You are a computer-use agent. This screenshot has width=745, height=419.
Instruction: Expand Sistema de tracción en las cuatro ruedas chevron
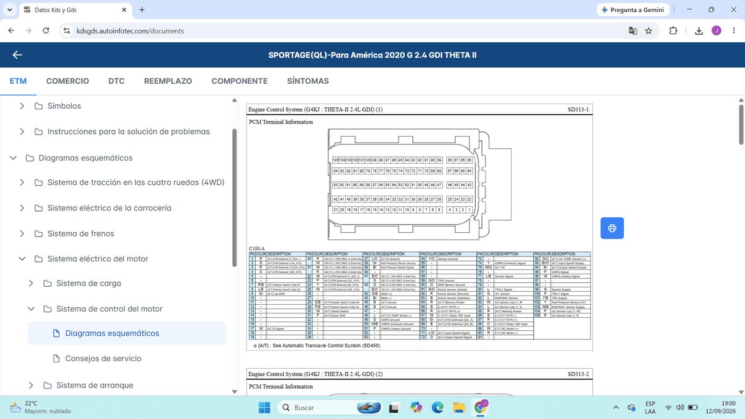click(22, 182)
